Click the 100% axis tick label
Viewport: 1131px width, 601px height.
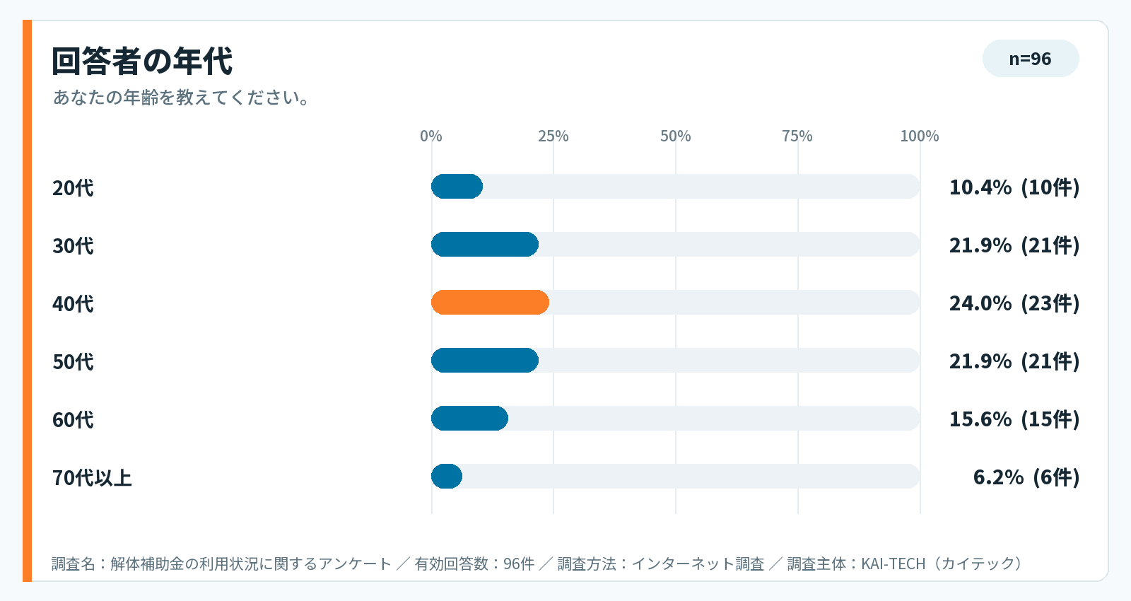[920, 136]
